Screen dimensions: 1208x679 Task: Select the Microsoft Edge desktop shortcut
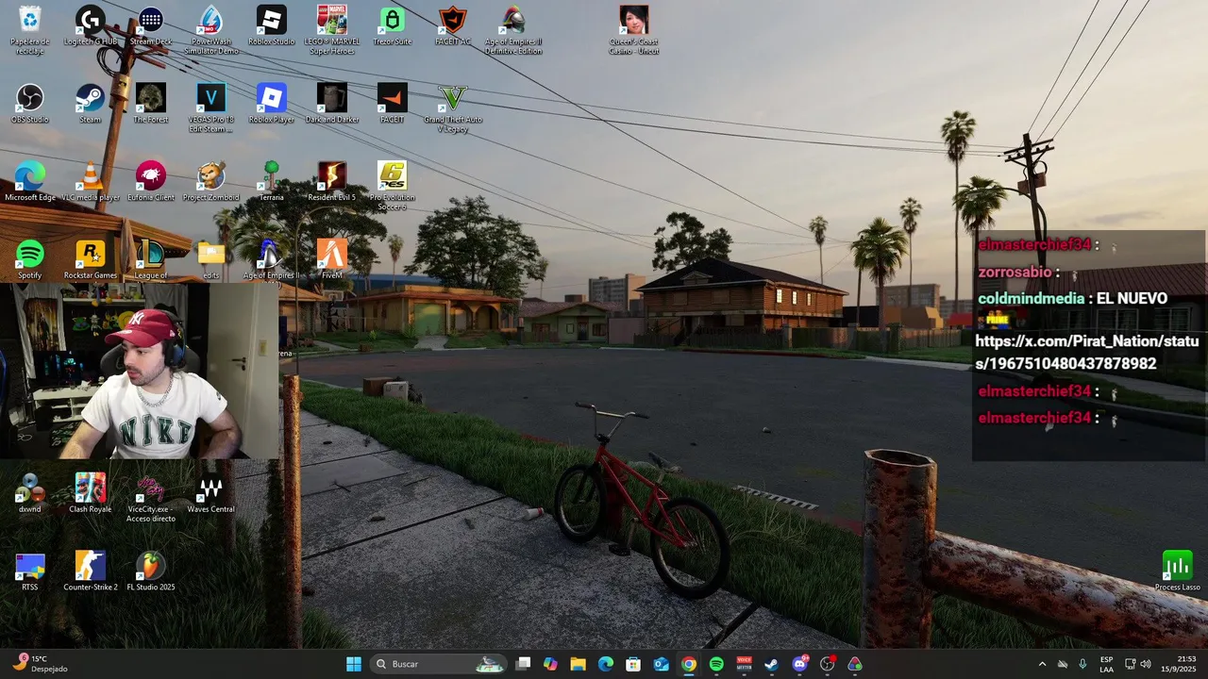(x=30, y=181)
